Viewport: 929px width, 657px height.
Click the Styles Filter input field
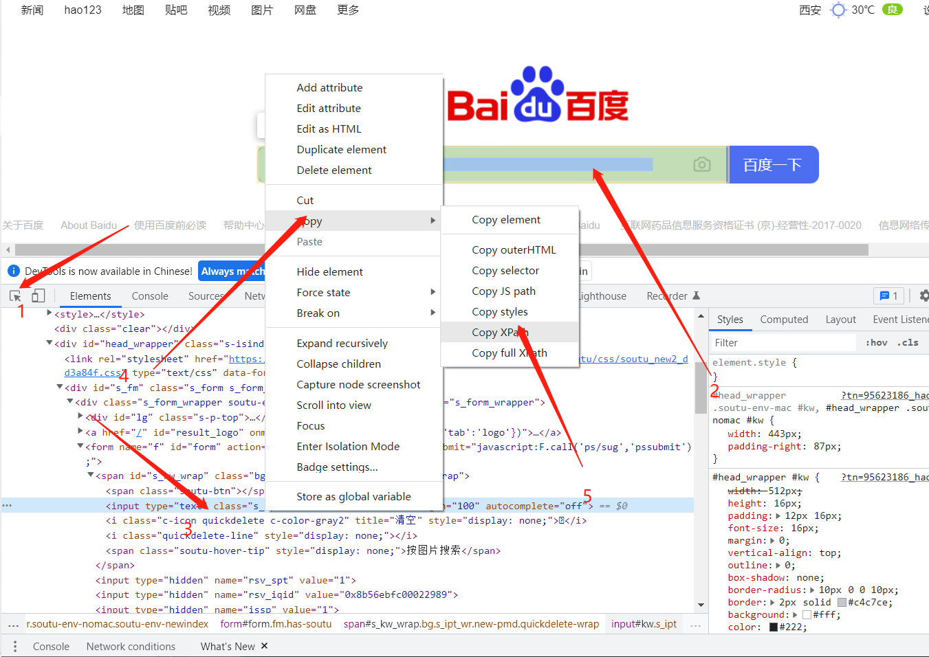click(784, 342)
